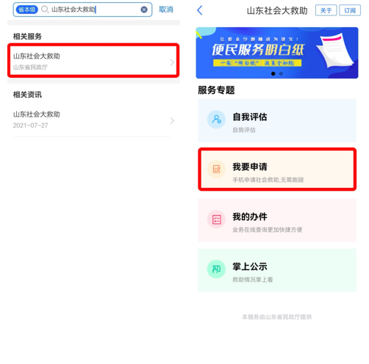
Task: Click the 我的办件 pink list icon
Action: pyautogui.click(x=216, y=219)
